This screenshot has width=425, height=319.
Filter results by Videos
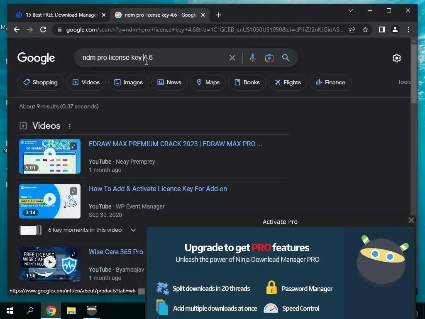(86, 82)
